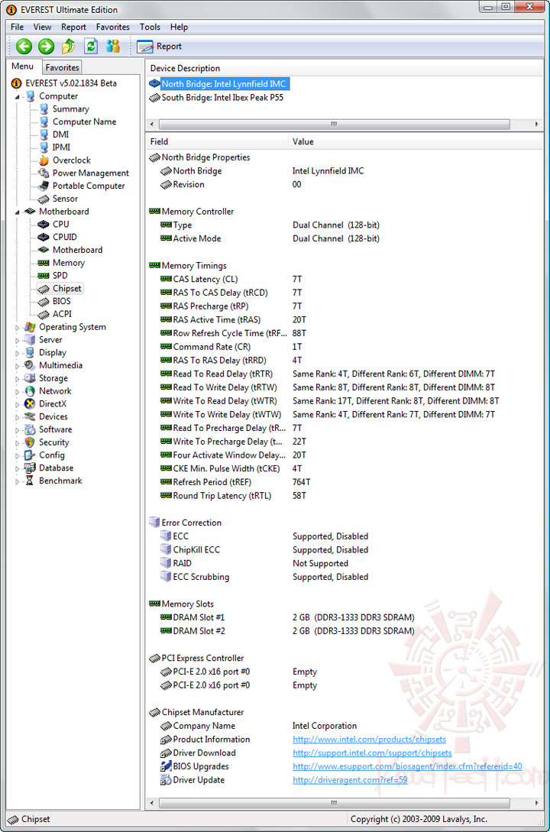Click the bottom horizontal scrollbar thumb
The image size is (550, 832).
pyautogui.click(x=334, y=803)
